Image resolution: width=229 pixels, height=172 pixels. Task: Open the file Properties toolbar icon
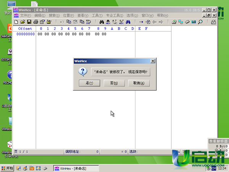[x=42, y=22]
